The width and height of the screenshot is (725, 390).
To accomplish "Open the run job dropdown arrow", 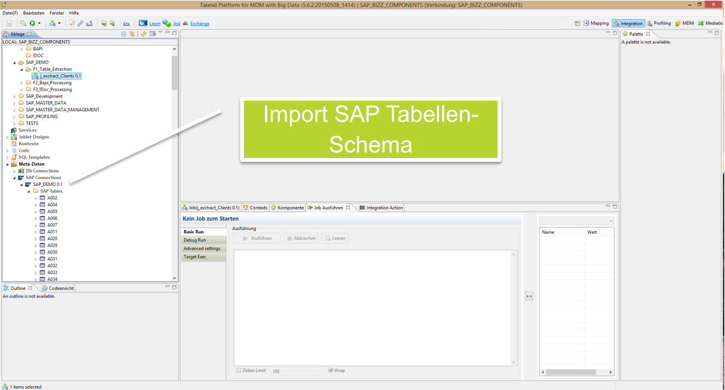I will 39,23.
